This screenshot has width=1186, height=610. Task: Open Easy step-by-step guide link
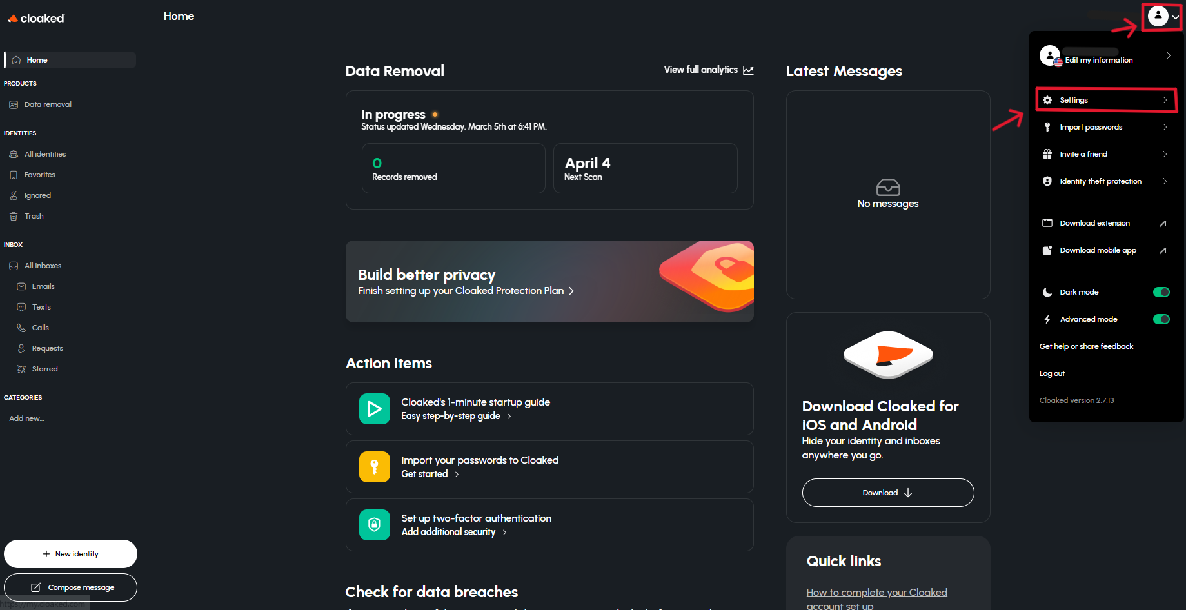tap(451, 416)
